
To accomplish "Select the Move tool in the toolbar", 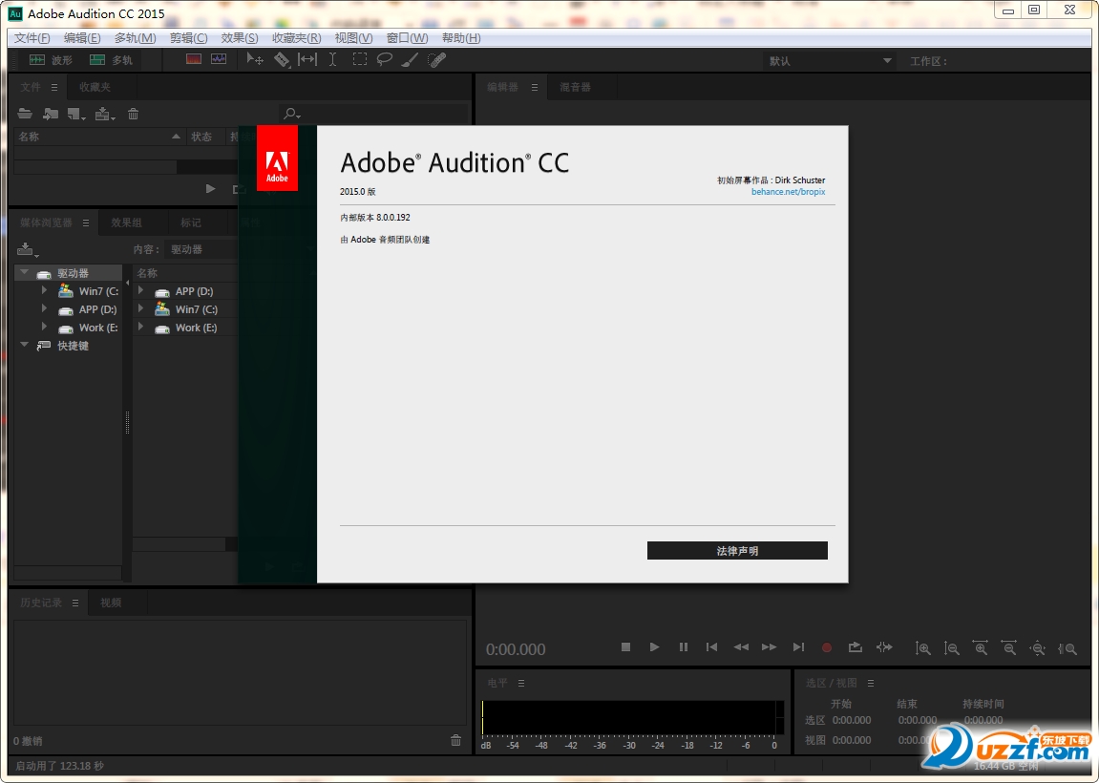I will tap(254, 59).
